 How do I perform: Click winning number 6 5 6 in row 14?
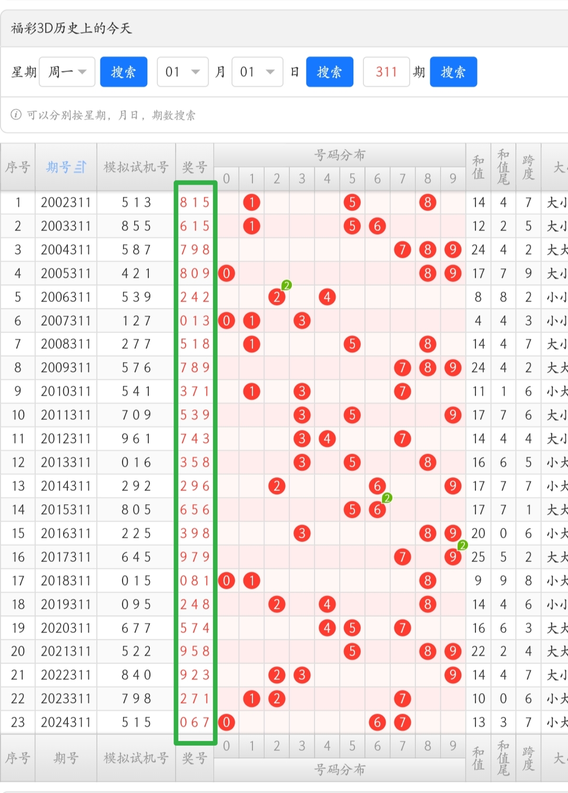[195, 510]
